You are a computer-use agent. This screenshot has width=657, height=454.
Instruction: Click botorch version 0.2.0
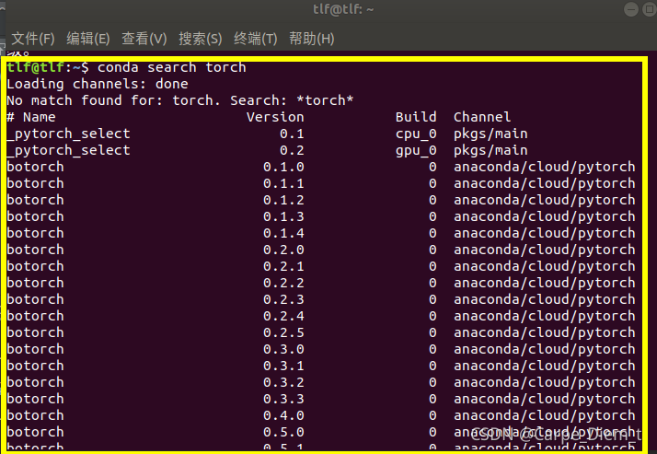point(283,250)
